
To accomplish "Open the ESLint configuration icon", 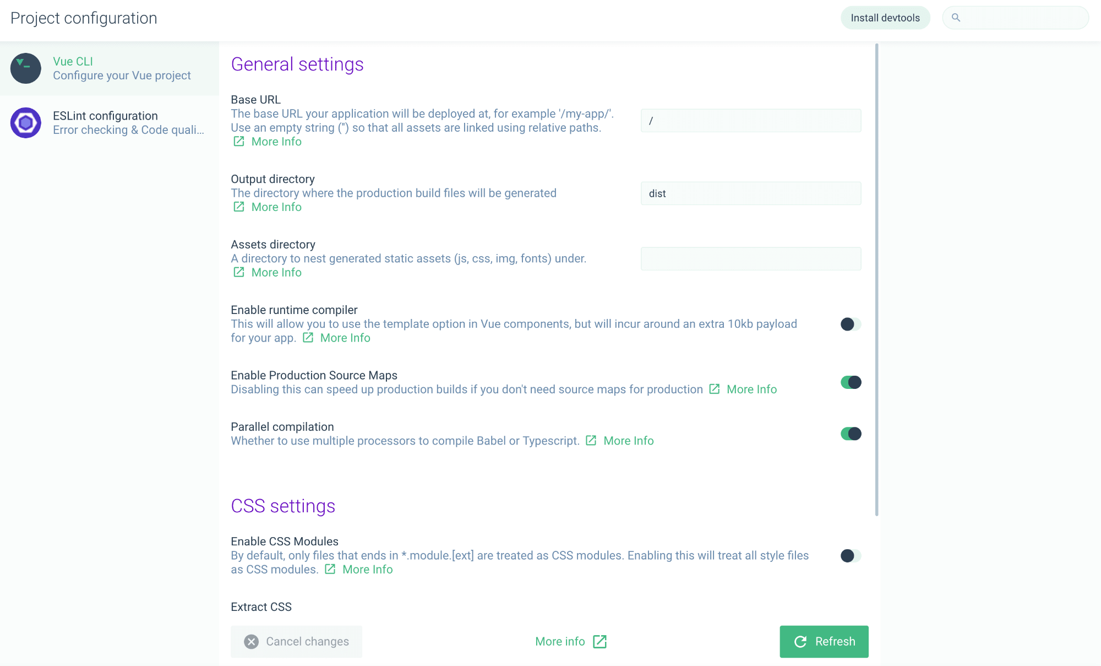I will coord(26,123).
